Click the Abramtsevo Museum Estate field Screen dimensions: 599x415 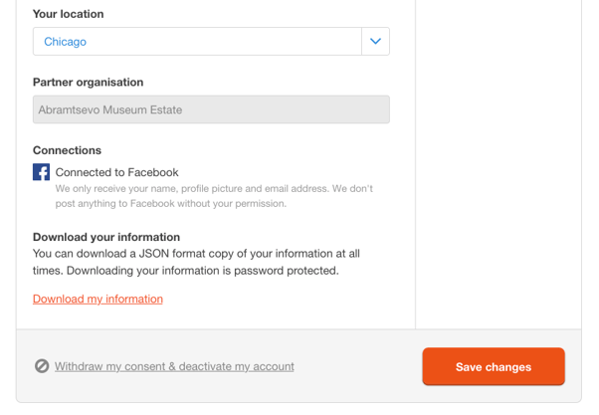click(x=211, y=109)
